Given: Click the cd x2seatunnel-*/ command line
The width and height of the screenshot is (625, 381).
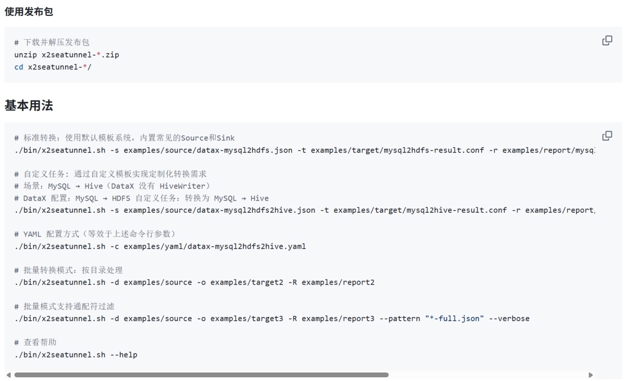Looking at the screenshot, I should pyautogui.click(x=53, y=67).
